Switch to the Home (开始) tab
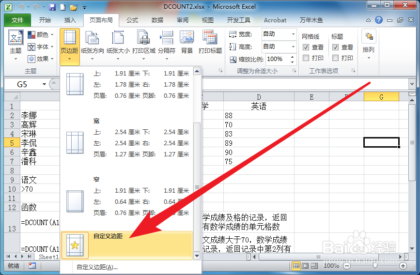The width and height of the screenshot is (420, 275). (x=45, y=20)
